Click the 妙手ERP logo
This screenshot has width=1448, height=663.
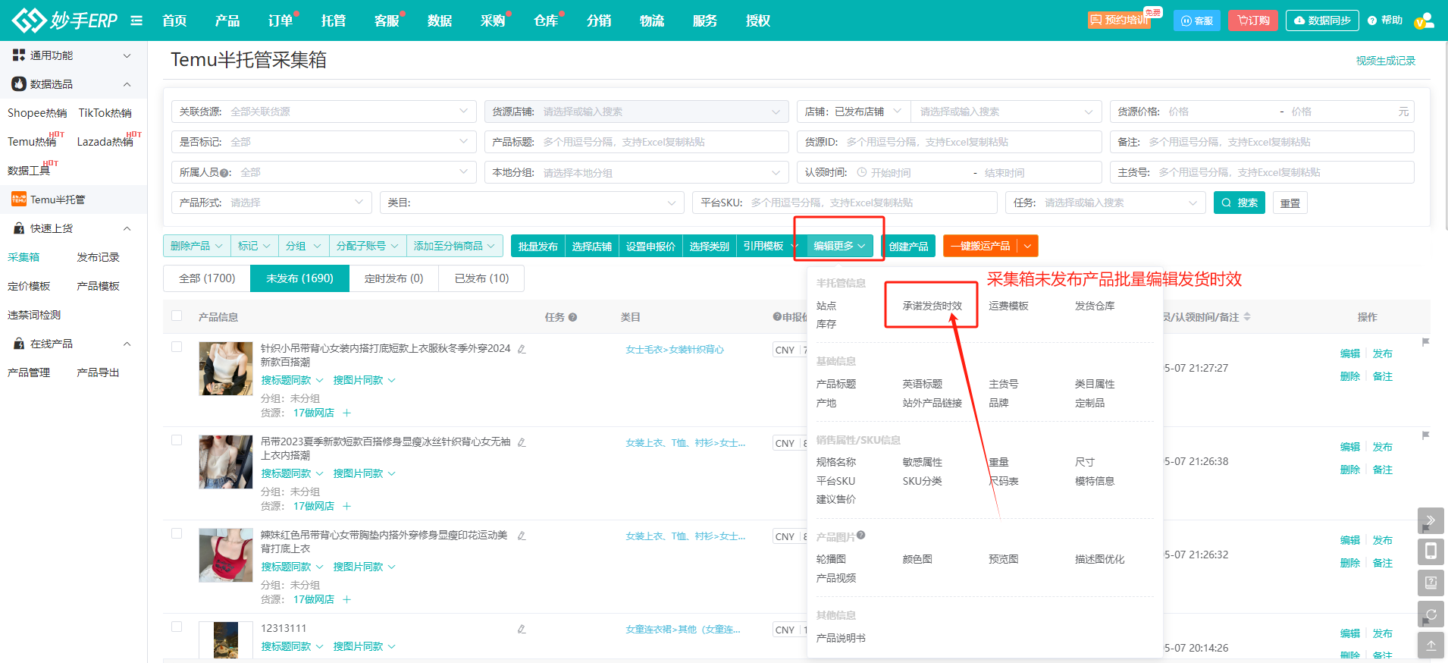click(65, 20)
